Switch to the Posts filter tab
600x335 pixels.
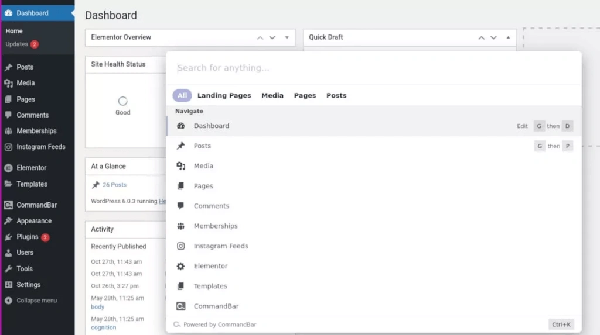(x=336, y=95)
